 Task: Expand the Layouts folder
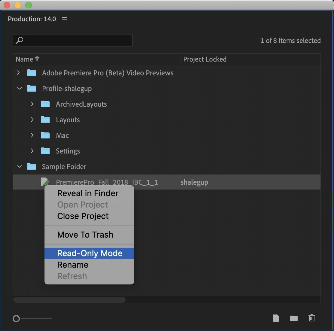tap(32, 120)
